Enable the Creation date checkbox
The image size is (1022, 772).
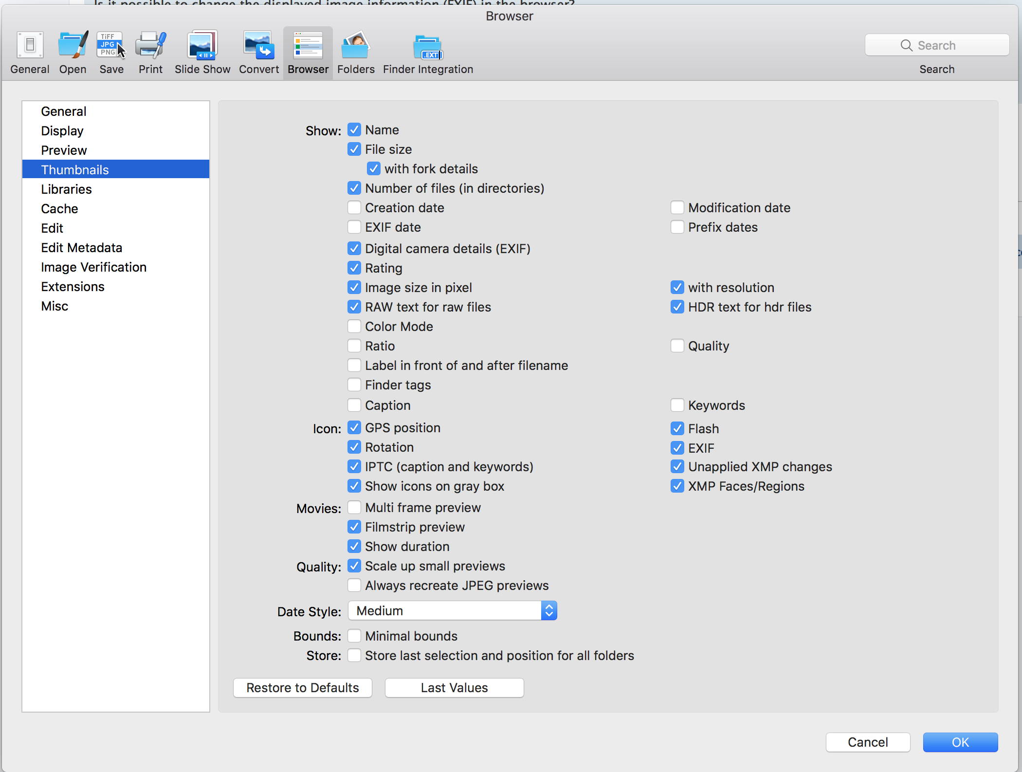click(353, 207)
